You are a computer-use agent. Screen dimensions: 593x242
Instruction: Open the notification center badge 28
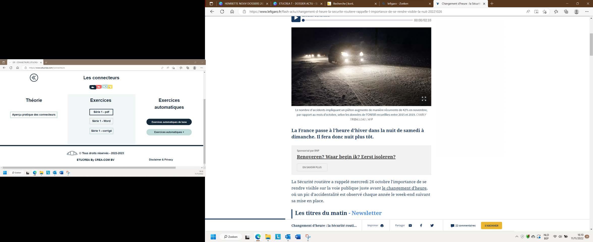pyautogui.click(x=587, y=237)
